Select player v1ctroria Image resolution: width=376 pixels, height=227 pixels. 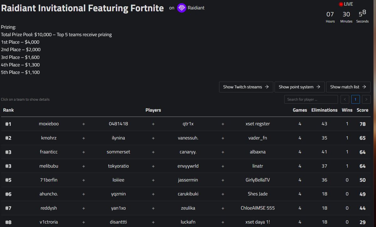(x=49, y=222)
